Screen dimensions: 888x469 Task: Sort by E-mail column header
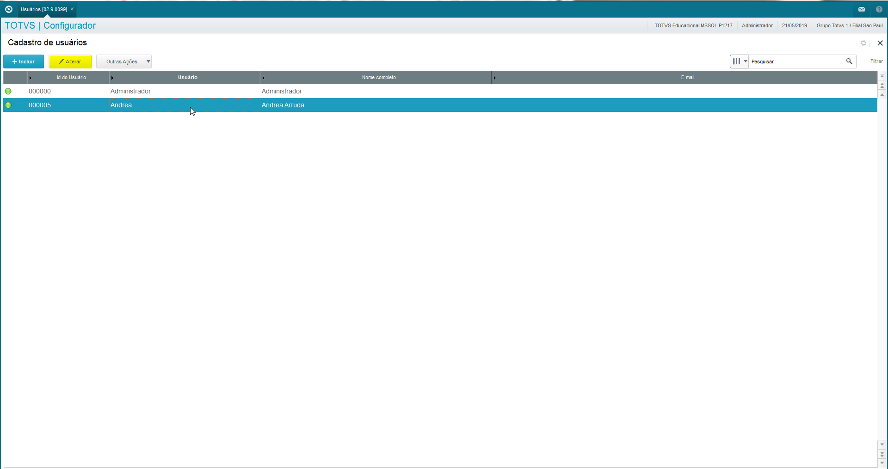(688, 77)
